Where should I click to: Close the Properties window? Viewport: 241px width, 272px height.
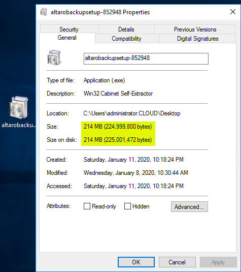pos(233,12)
